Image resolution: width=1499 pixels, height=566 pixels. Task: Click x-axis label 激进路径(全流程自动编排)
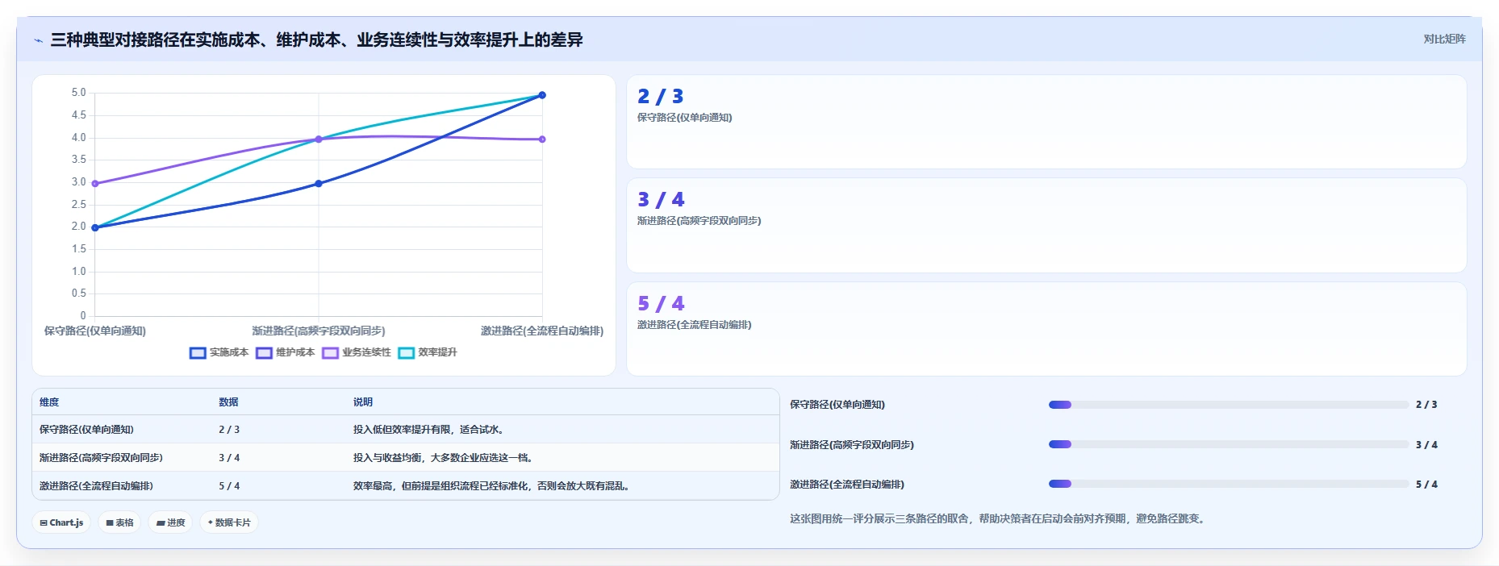pos(542,331)
